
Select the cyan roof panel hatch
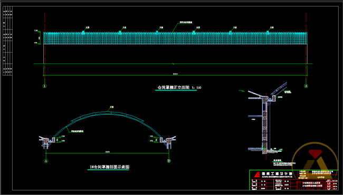pyautogui.click(x=175, y=38)
